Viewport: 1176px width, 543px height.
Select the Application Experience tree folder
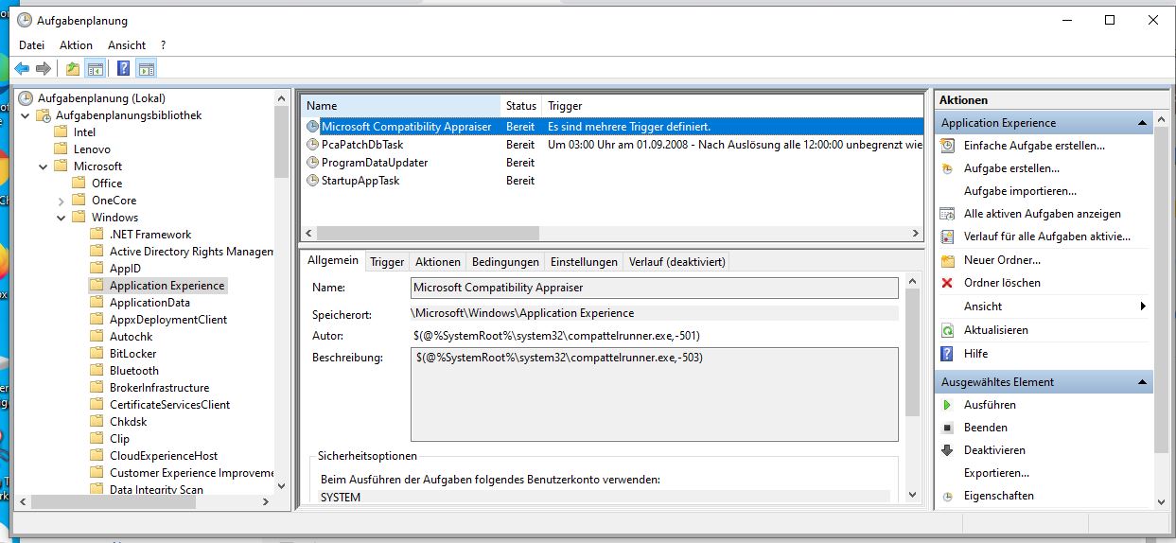point(167,286)
